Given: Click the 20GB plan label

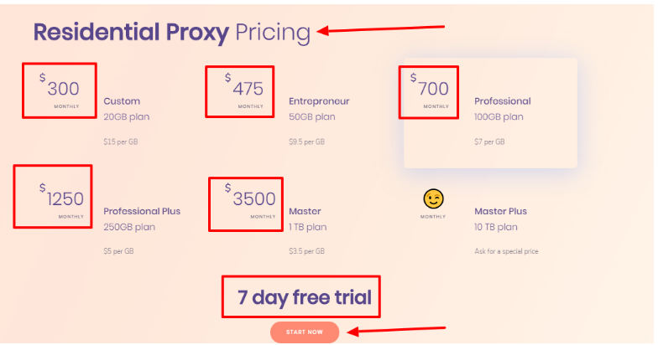Looking at the screenshot, I should [127, 116].
